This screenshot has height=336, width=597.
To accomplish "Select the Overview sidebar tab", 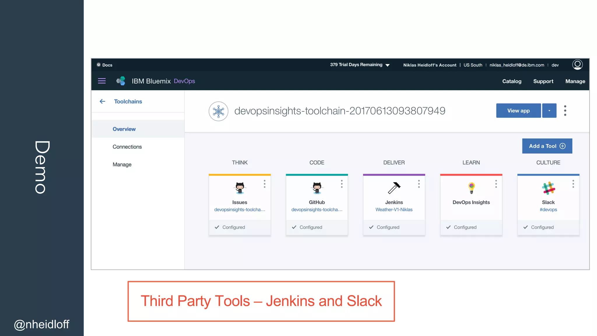I will [138, 129].
